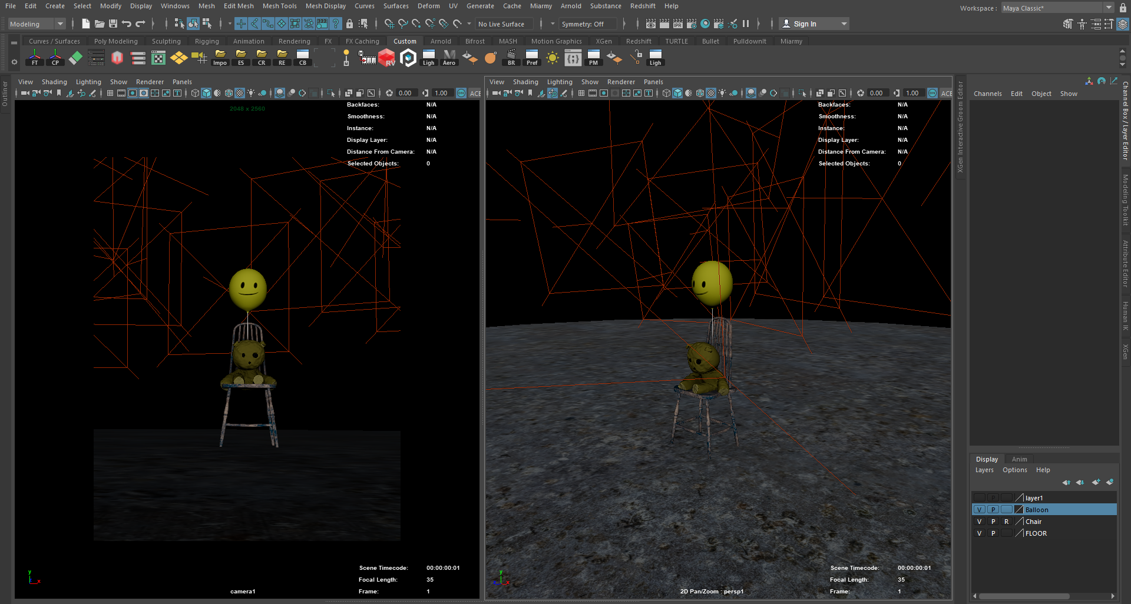The height and width of the screenshot is (604, 1131).
Task: Click Chair layer color swatch
Action: click(x=1018, y=522)
